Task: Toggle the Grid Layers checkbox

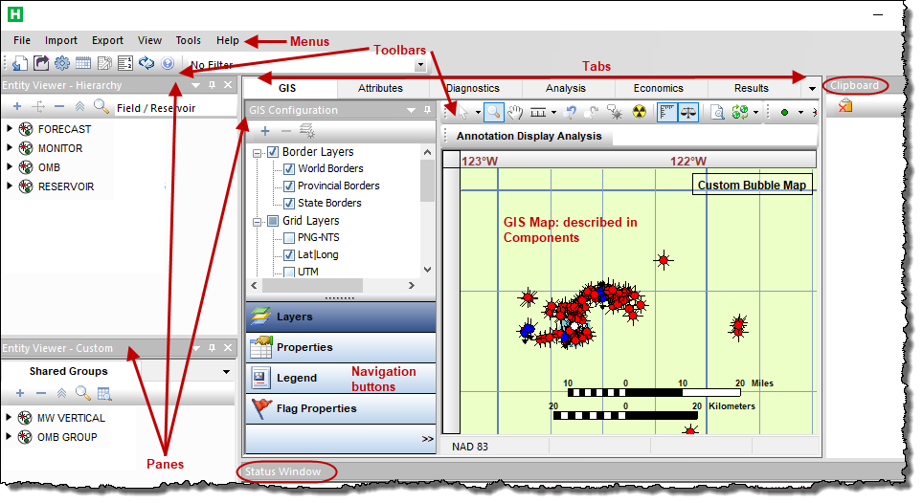Action: coord(273,221)
